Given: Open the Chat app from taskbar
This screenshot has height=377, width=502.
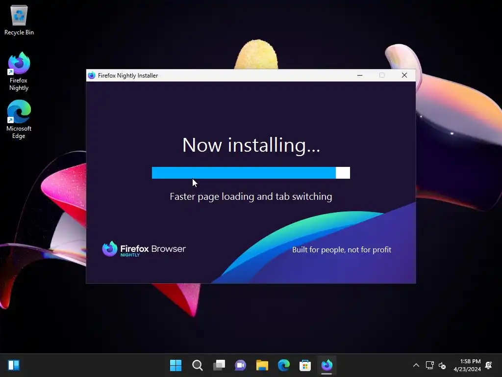Looking at the screenshot, I should pos(240,365).
